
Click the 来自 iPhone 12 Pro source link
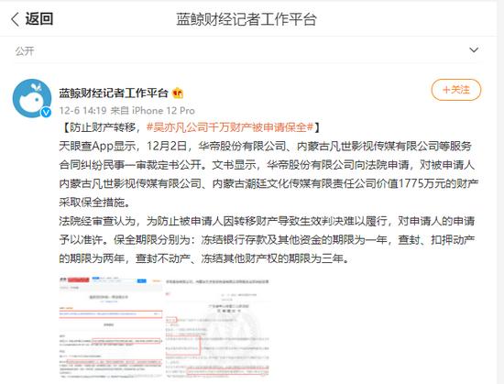(153, 111)
